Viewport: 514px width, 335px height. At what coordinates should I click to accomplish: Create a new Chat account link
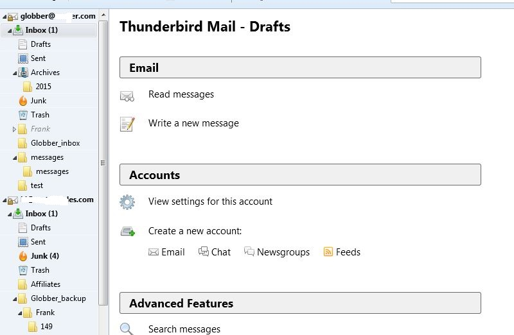pyautogui.click(x=220, y=252)
